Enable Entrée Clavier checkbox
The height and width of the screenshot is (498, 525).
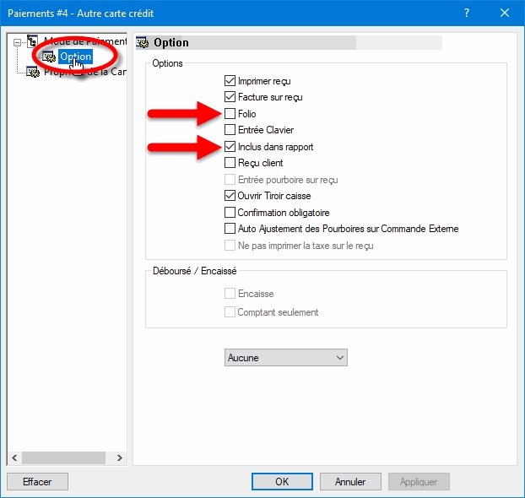tap(230, 130)
